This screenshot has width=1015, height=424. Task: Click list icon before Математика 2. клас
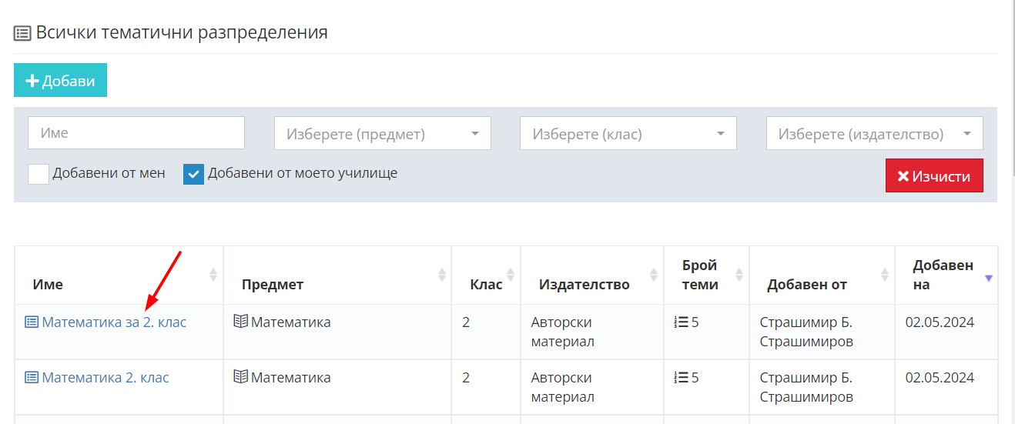(32, 378)
